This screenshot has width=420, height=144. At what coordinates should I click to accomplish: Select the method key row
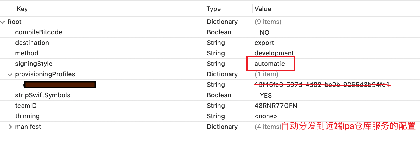(x=27, y=53)
